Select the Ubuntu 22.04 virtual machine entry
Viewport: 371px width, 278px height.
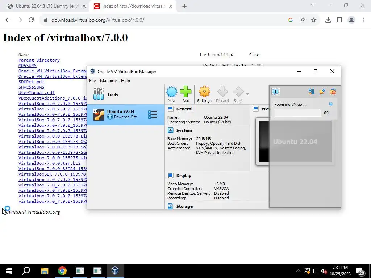pyautogui.click(x=126, y=115)
